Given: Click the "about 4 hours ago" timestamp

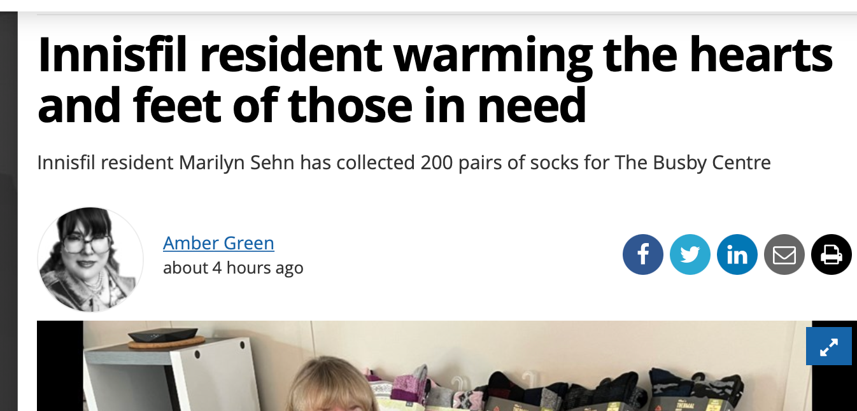Looking at the screenshot, I should (233, 268).
